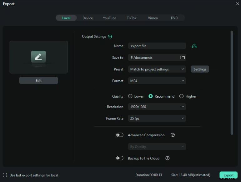Click the Output Settings heading text
The height and width of the screenshot is (182, 241).
pyautogui.click(x=94, y=36)
